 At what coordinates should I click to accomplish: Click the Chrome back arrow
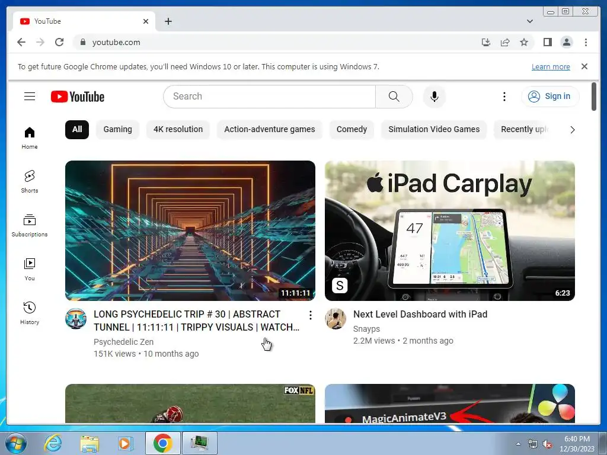pyautogui.click(x=21, y=42)
